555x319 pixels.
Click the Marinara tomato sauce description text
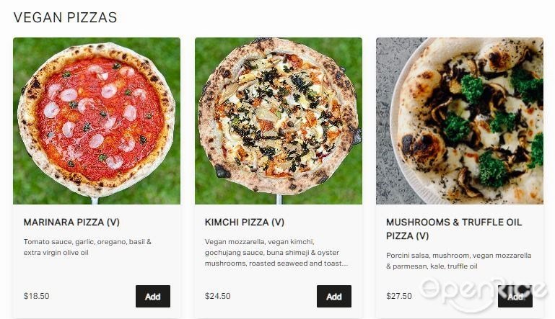pos(87,247)
